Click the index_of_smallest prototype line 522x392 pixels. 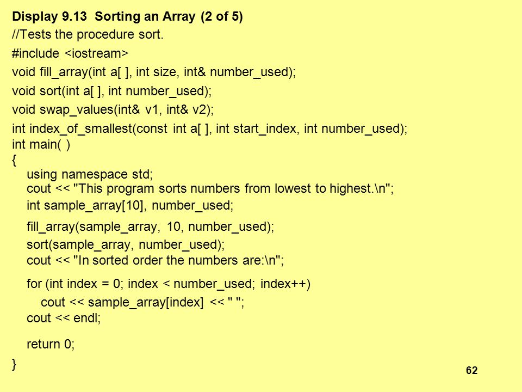[x=210, y=128]
